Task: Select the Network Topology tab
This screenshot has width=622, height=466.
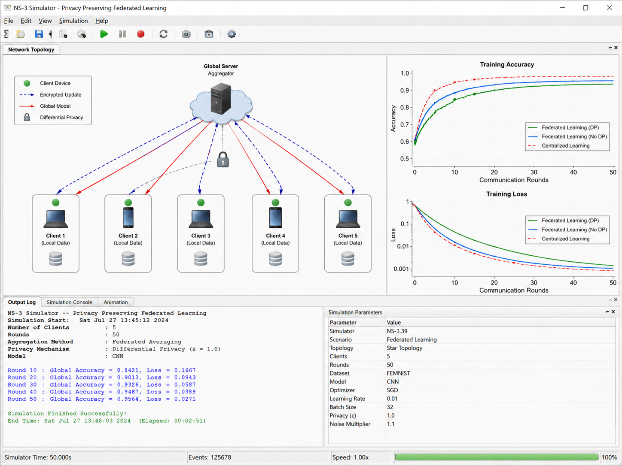Action: pyautogui.click(x=31, y=49)
